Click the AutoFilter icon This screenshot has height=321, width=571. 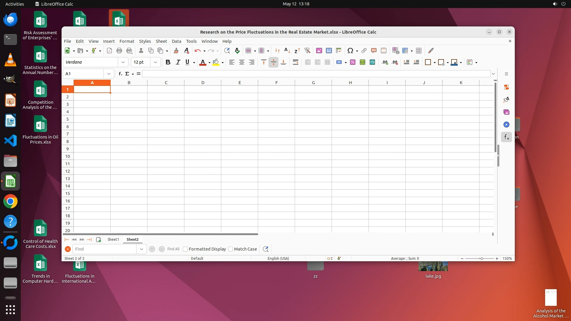click(307, 51)
